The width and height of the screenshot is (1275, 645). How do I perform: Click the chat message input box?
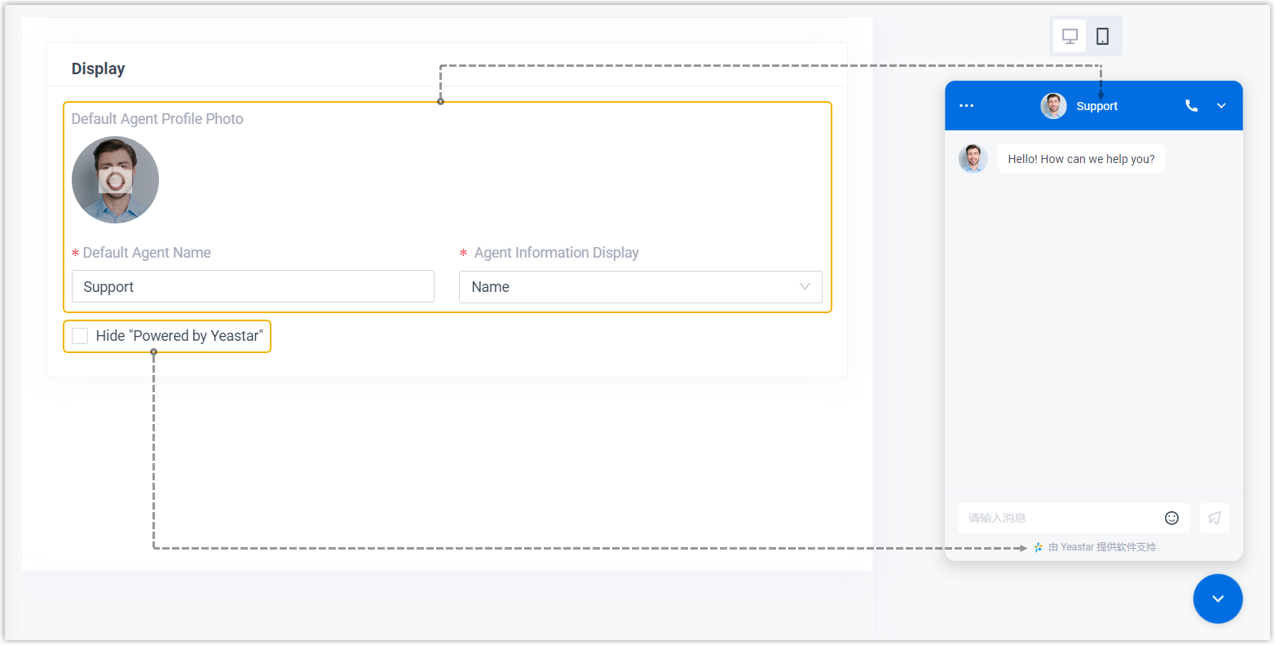coord(1060,518)
